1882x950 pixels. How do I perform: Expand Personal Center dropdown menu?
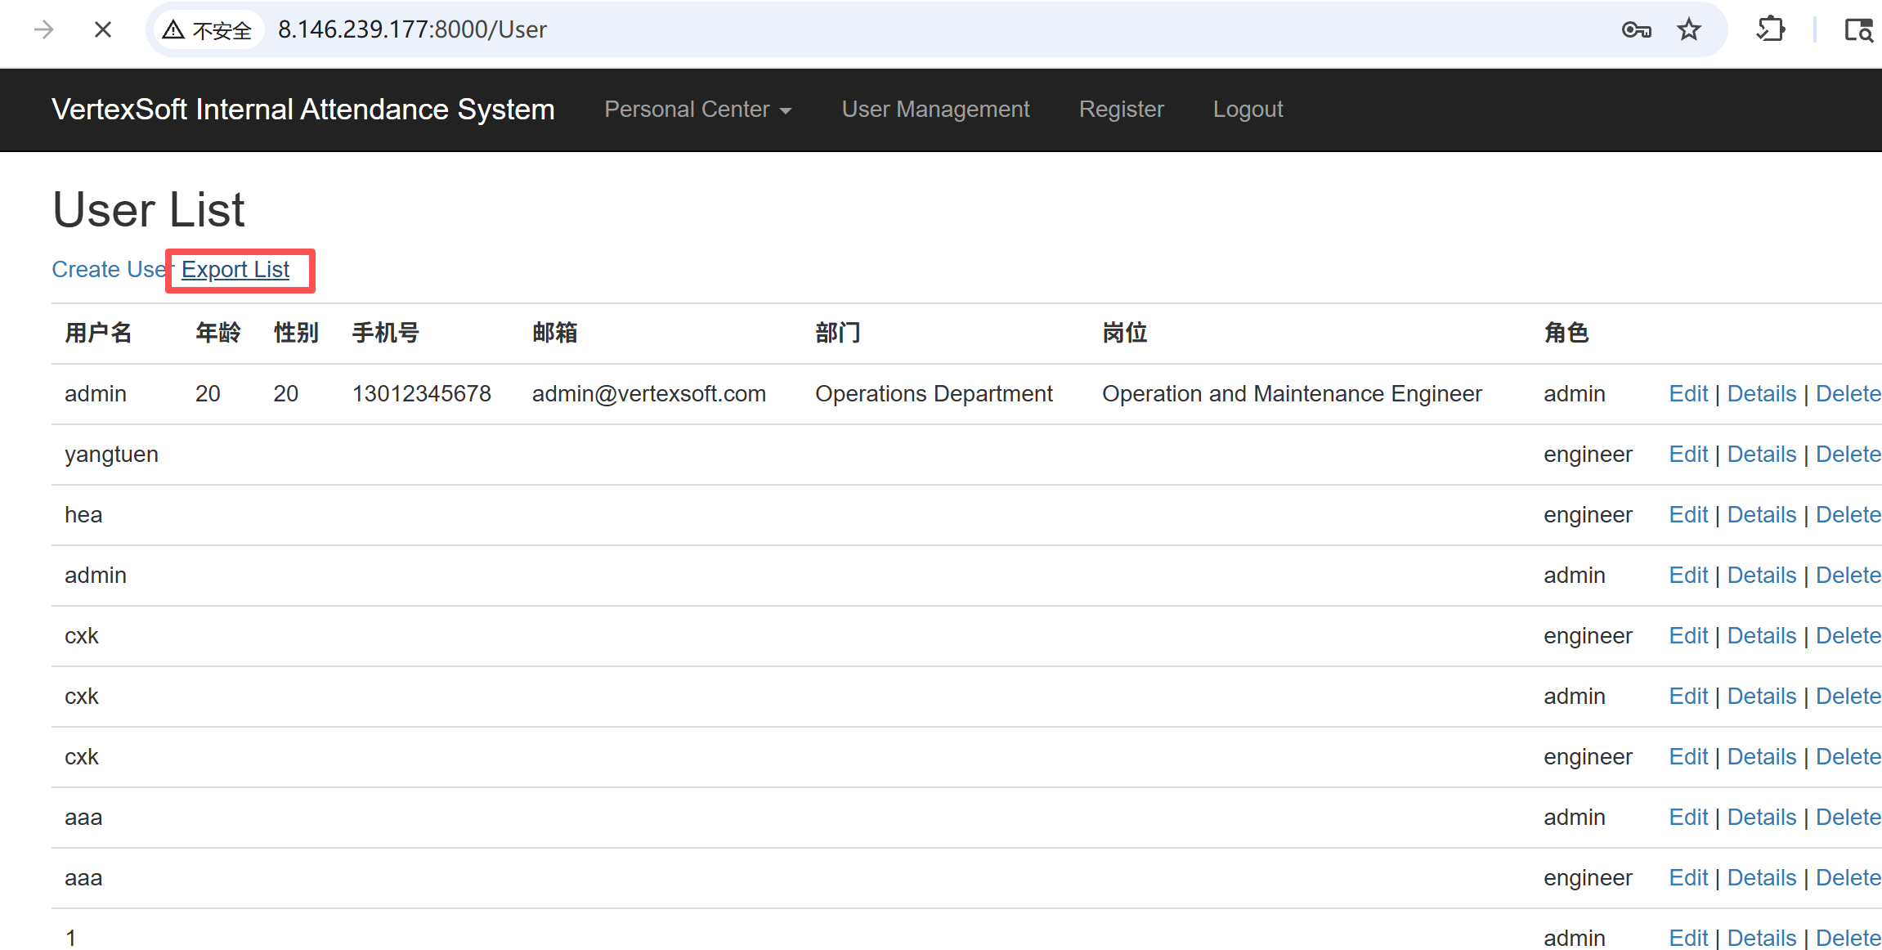click(x=698, y=109)
